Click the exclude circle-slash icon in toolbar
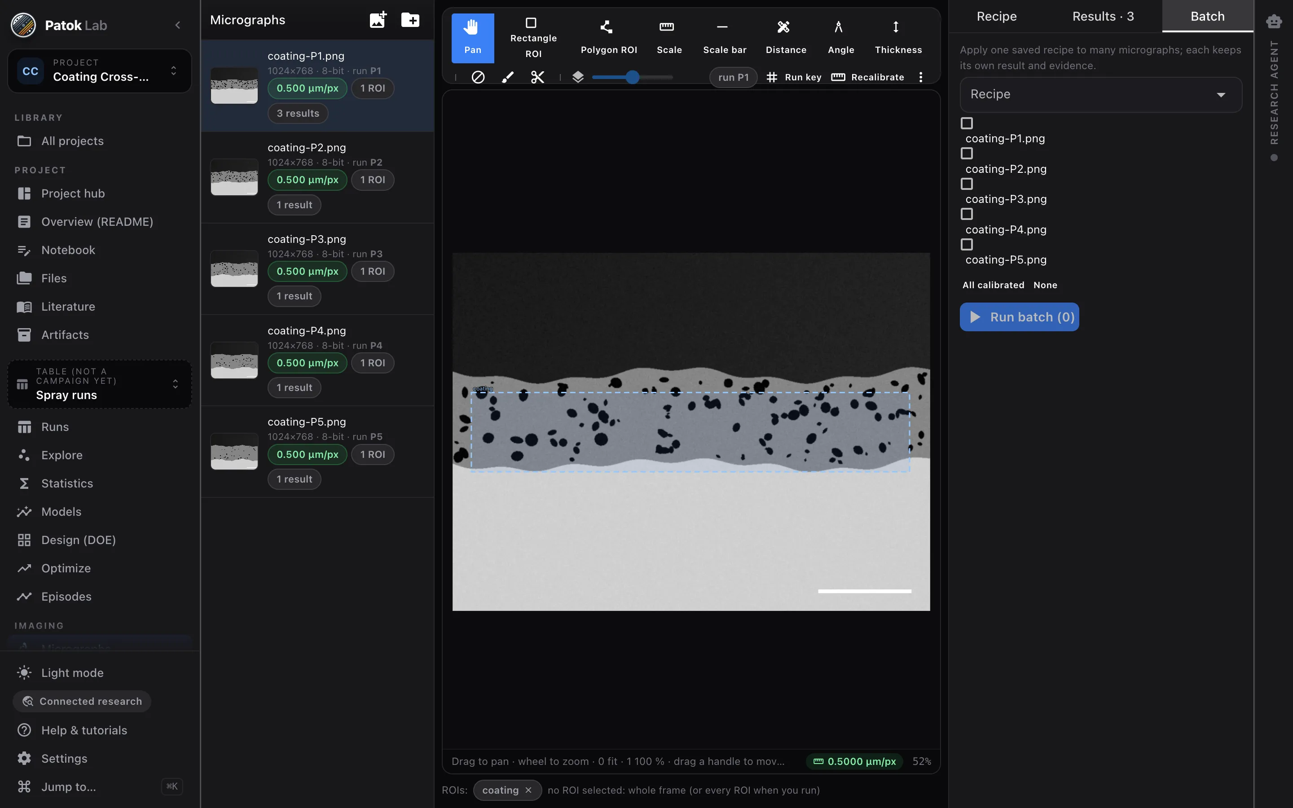Viewport: 1293px width, 808px height. coord(478,77)
